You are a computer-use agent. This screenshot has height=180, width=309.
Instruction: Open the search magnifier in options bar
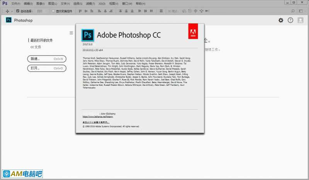293,11
